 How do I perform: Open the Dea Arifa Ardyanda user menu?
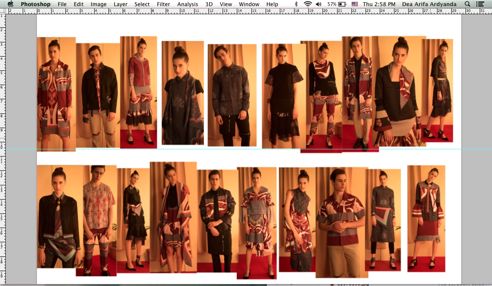429,4
